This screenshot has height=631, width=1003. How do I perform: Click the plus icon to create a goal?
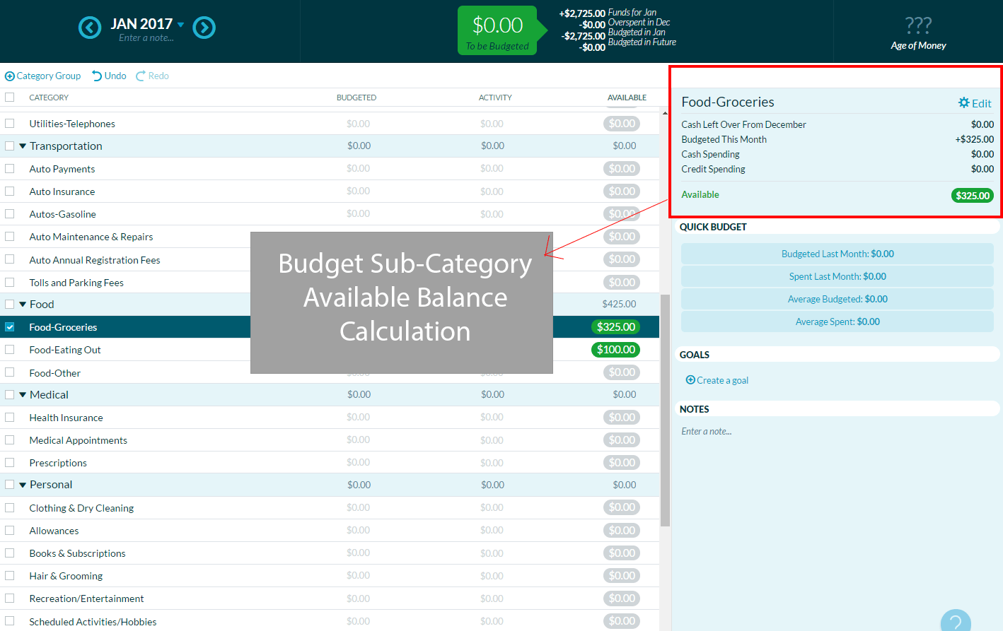click(690, 379)
